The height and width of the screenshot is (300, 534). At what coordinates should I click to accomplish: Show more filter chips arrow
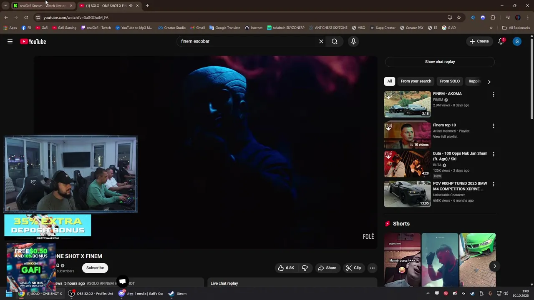[x=489, y=82]
